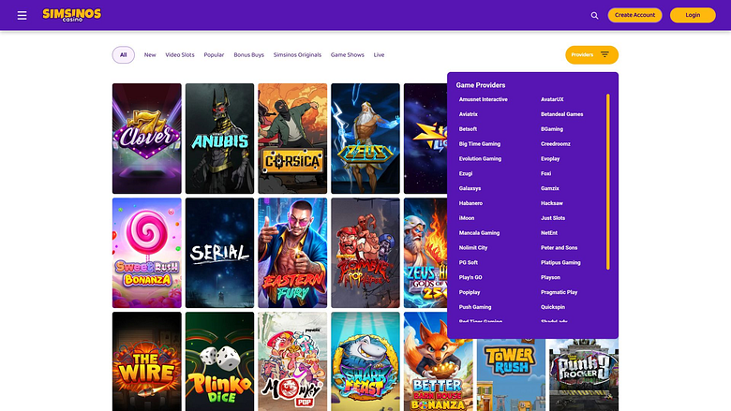Open the Simsinos Originals tab

coord(297,55)
